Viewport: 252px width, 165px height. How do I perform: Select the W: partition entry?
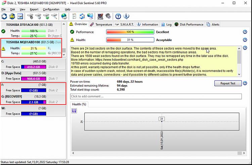(x=33, y=111)
